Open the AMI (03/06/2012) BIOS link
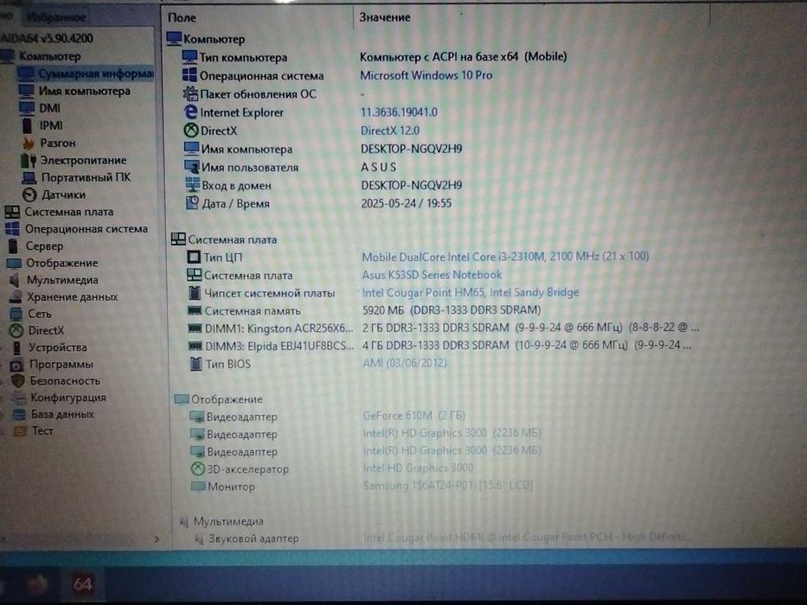 405,363
